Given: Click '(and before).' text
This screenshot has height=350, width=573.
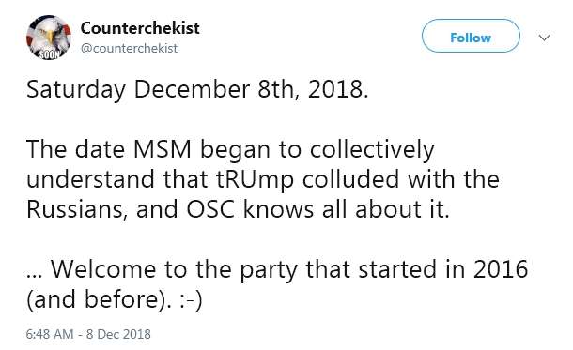Looking at the screenshot, I should 99,300.
